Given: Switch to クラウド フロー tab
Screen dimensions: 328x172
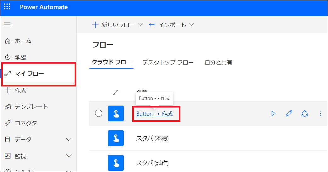Looking at the screenshot, I should coord(111,62).
